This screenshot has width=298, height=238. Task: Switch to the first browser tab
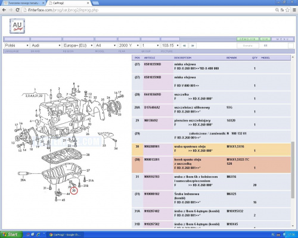click(x=24, y=3)
